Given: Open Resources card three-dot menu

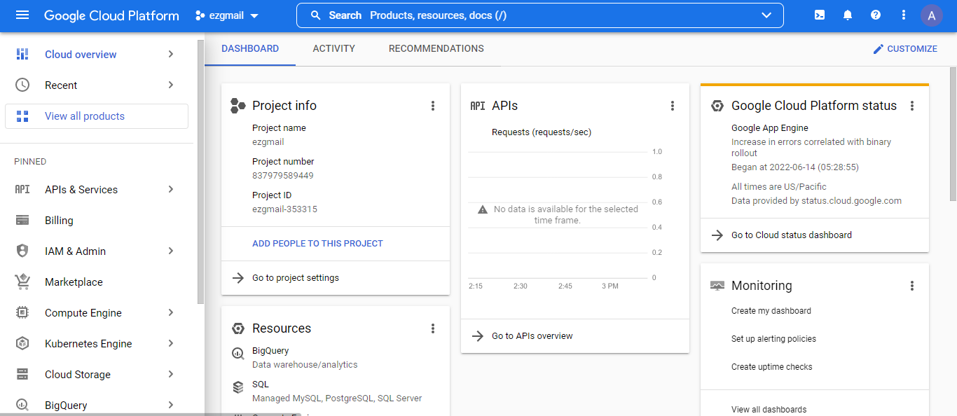Looking at the screenshot, I should [x=433, y=328].
